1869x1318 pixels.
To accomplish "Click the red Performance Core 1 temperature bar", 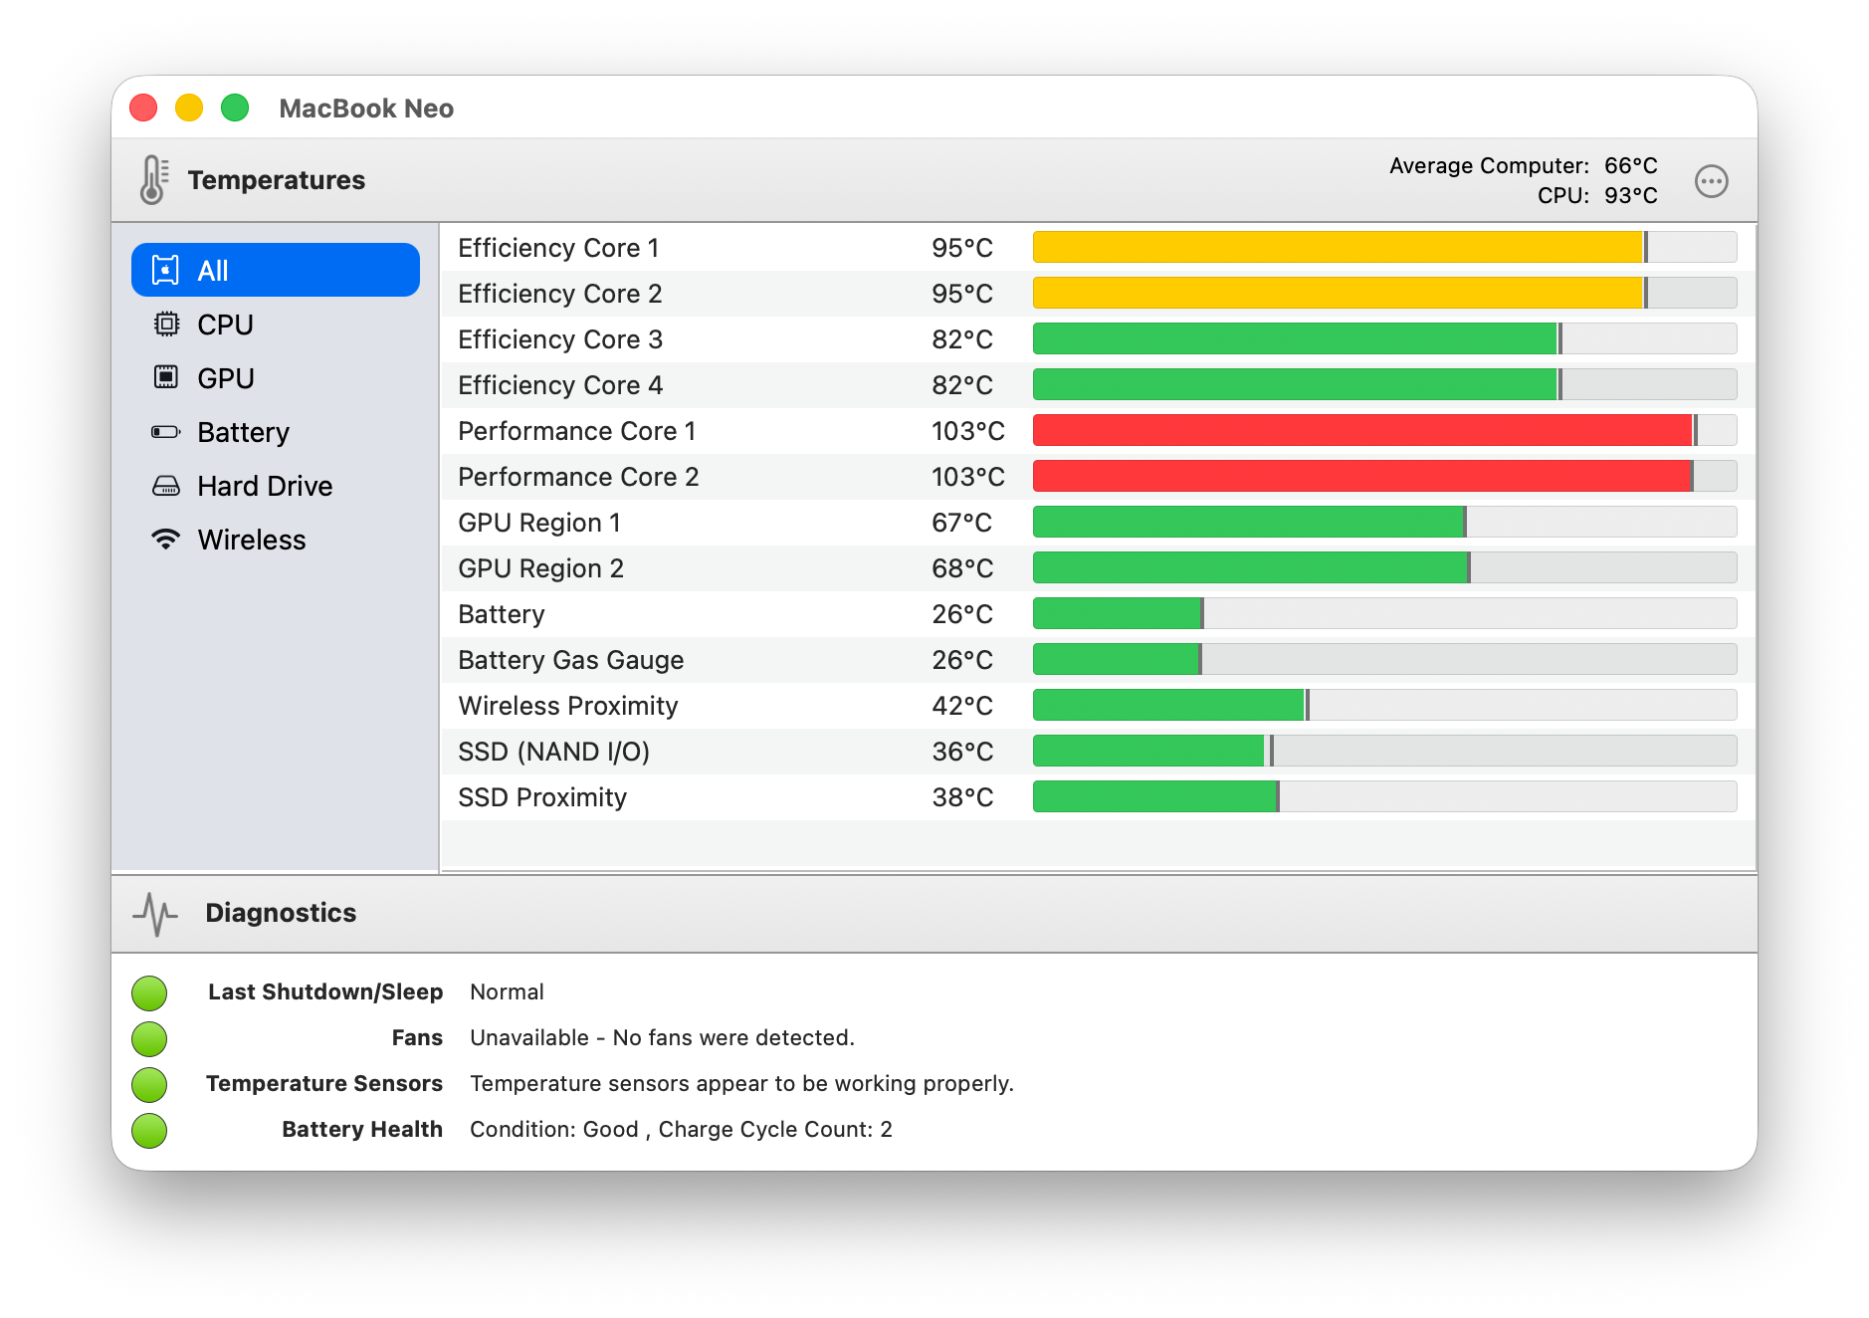I will (x=1360, y=430).
